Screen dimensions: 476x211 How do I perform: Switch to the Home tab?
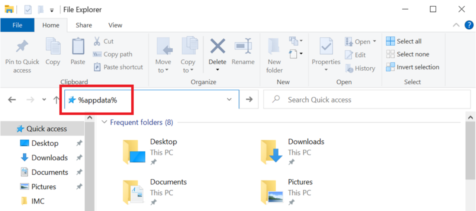(51, 25)
